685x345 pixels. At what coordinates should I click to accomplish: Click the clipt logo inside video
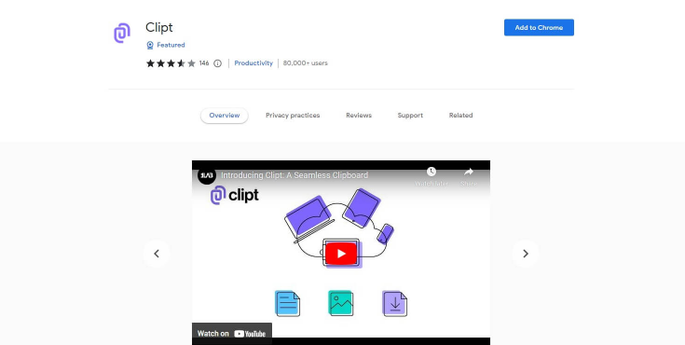[235, 195]
